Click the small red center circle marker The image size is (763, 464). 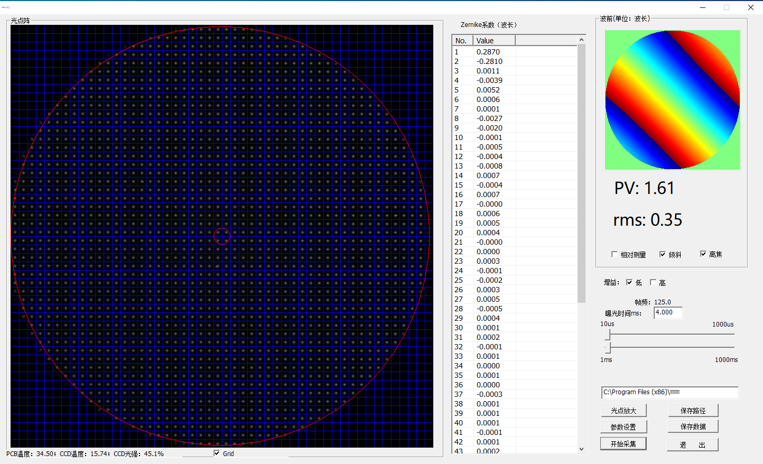click(x=221, y=236)
